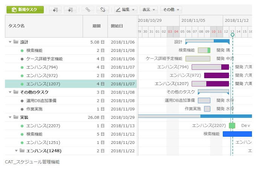This screenshot has width=256, height=169.
Task: Click the 開始日 column header
Action: click(117, 26)
